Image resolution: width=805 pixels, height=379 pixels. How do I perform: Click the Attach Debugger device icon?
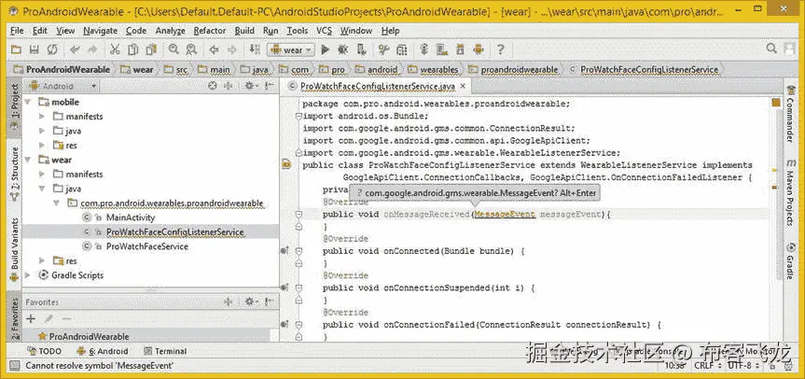pos(361,49)
